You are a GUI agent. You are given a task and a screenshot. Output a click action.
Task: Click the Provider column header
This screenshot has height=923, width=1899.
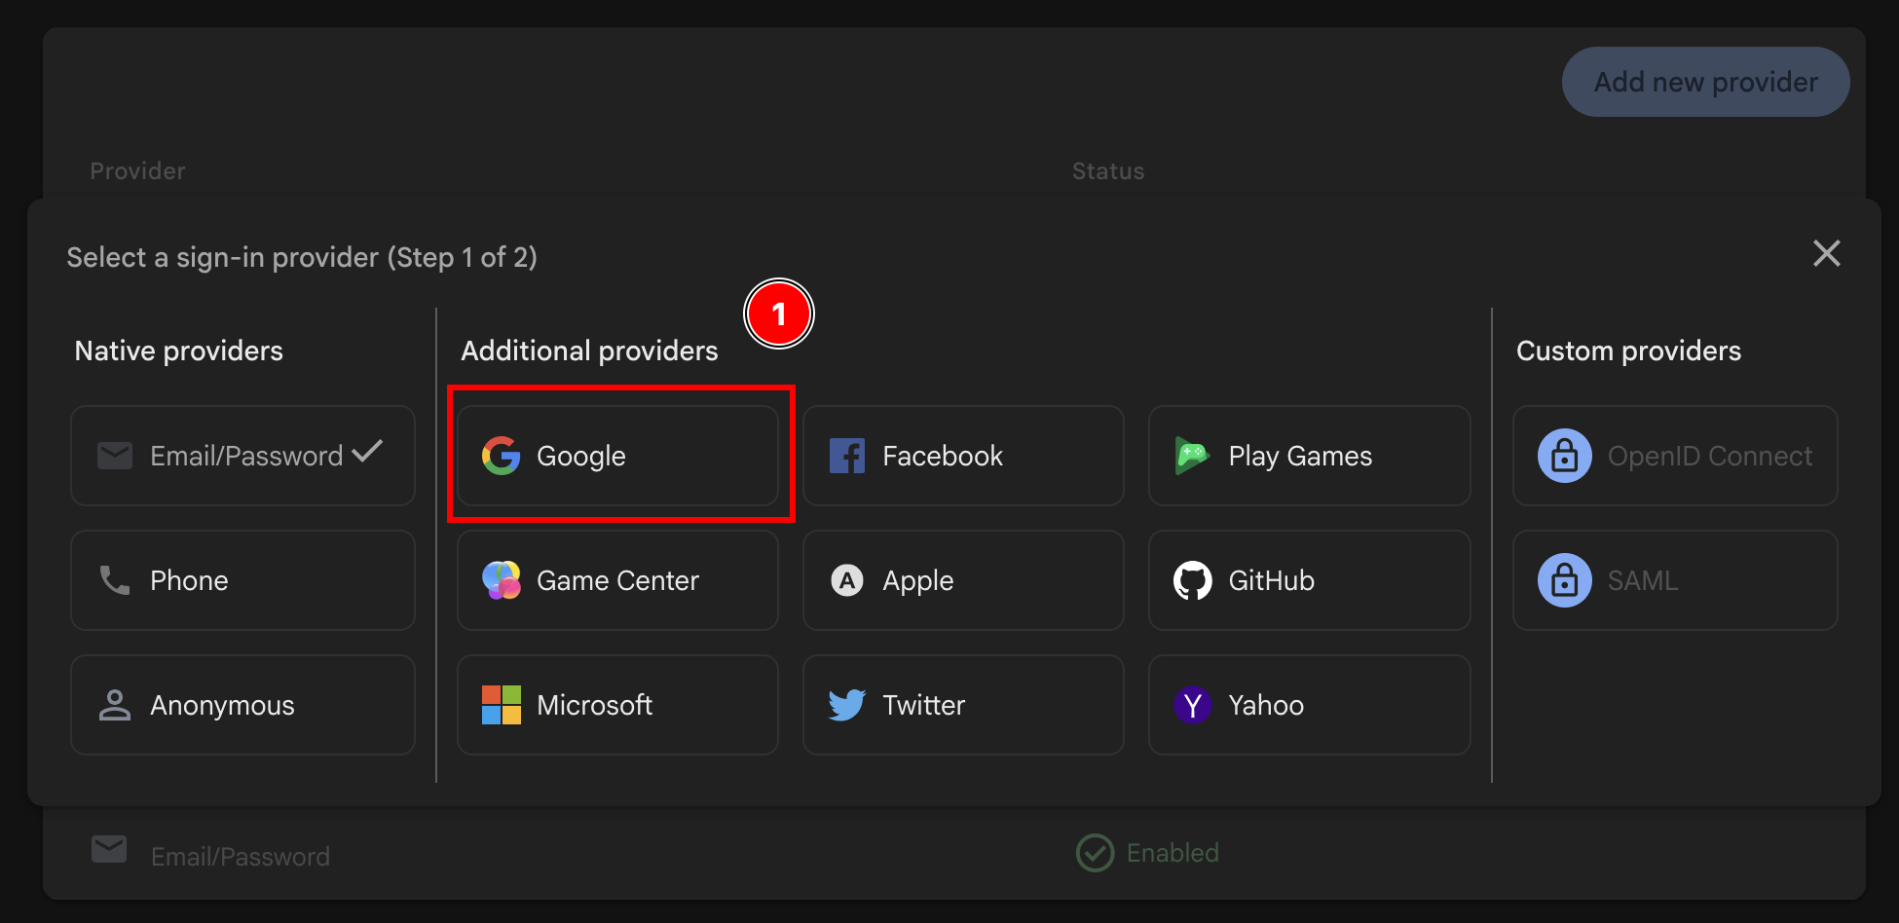(137, 170)
